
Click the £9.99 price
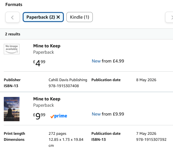pyautogui.click(x=39, y=116)
